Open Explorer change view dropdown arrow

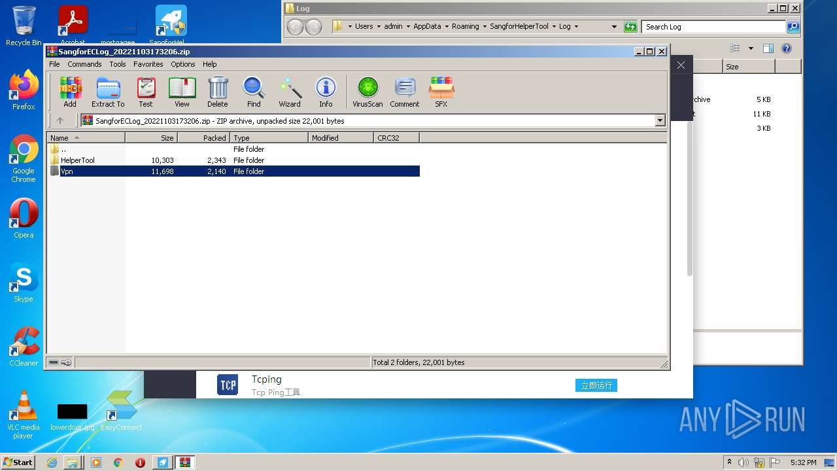click(751, 48)
